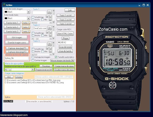Toggle Proporcional on/off button
This screenshot has width=153, height=117.
[44, 70]
